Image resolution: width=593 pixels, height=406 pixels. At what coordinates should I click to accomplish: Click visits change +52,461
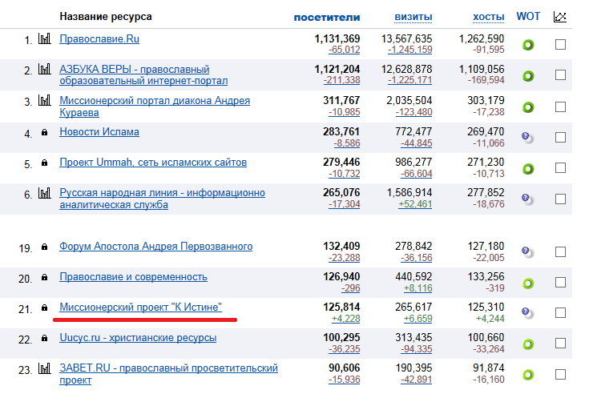[415, 204]
